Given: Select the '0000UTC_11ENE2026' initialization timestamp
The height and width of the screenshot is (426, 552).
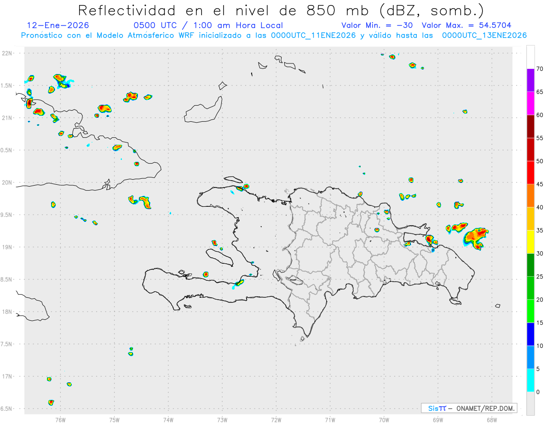Looking at the screenshot, I should coord(313,35).
